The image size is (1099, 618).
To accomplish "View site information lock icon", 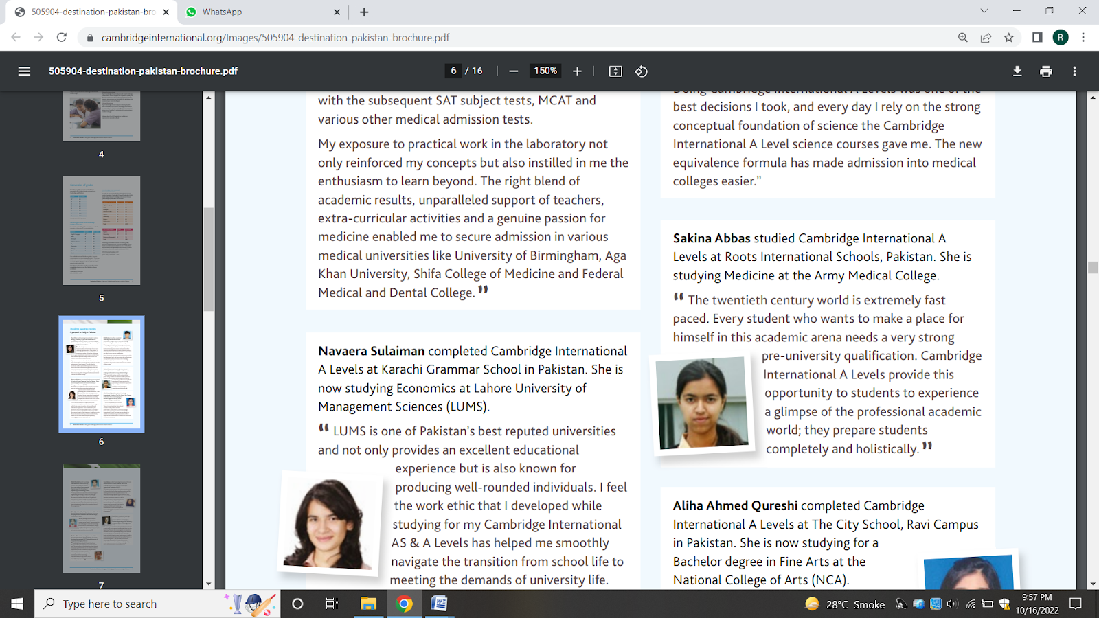I will coord(89,38).
